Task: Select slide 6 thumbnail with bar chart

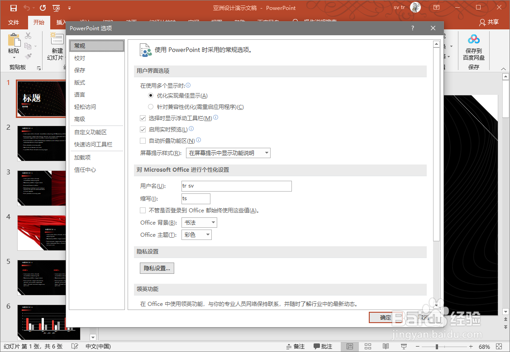Action: click(x=48, y=322)
